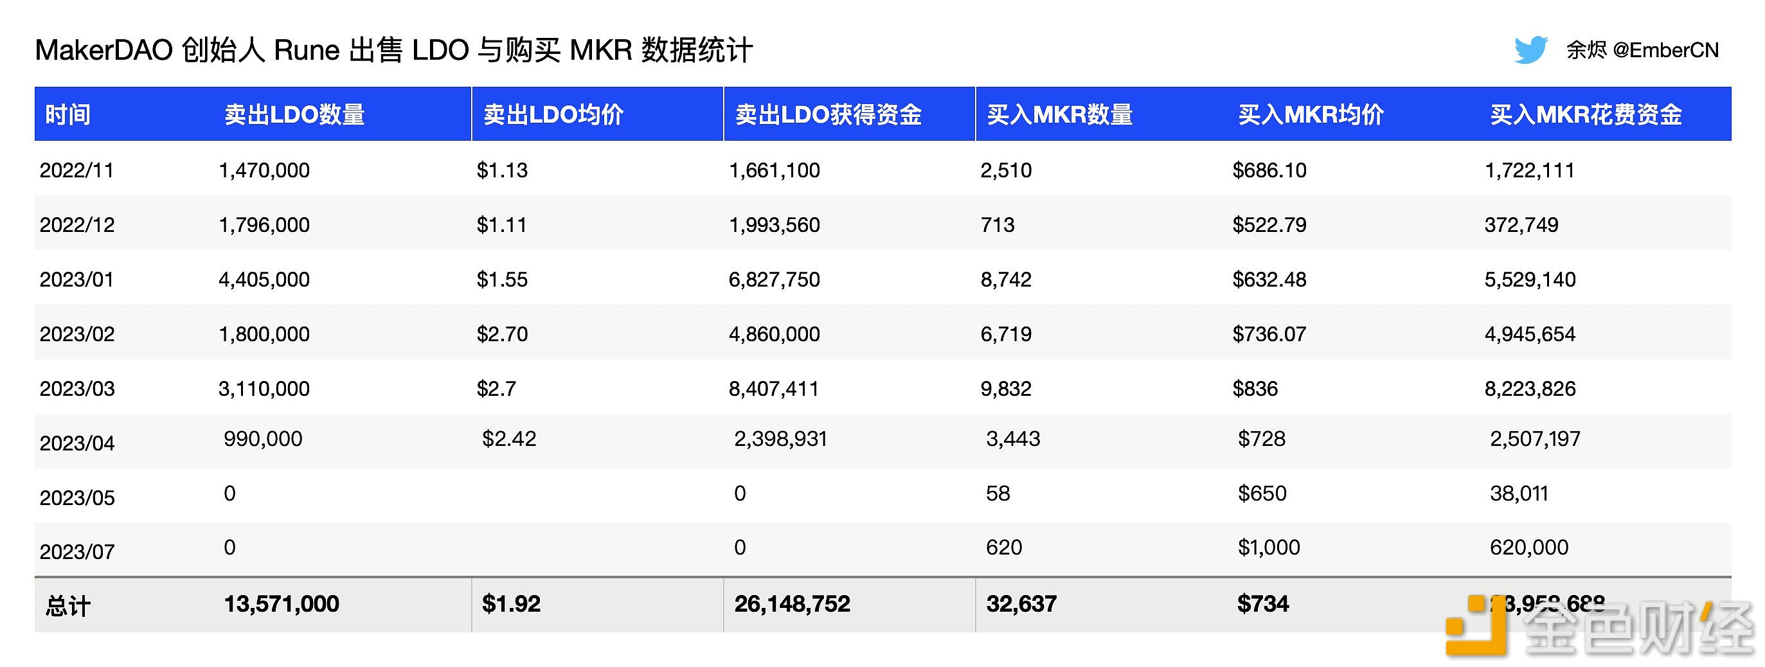Screen dimensions: 1765x667
Task: Click the 3,443 MKR quantity cell
Action: pyautogui.click(x=1014, y=439)
